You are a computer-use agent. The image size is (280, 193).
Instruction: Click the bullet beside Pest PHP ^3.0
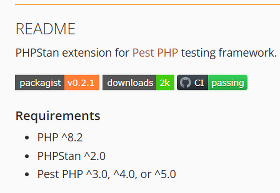27,175
